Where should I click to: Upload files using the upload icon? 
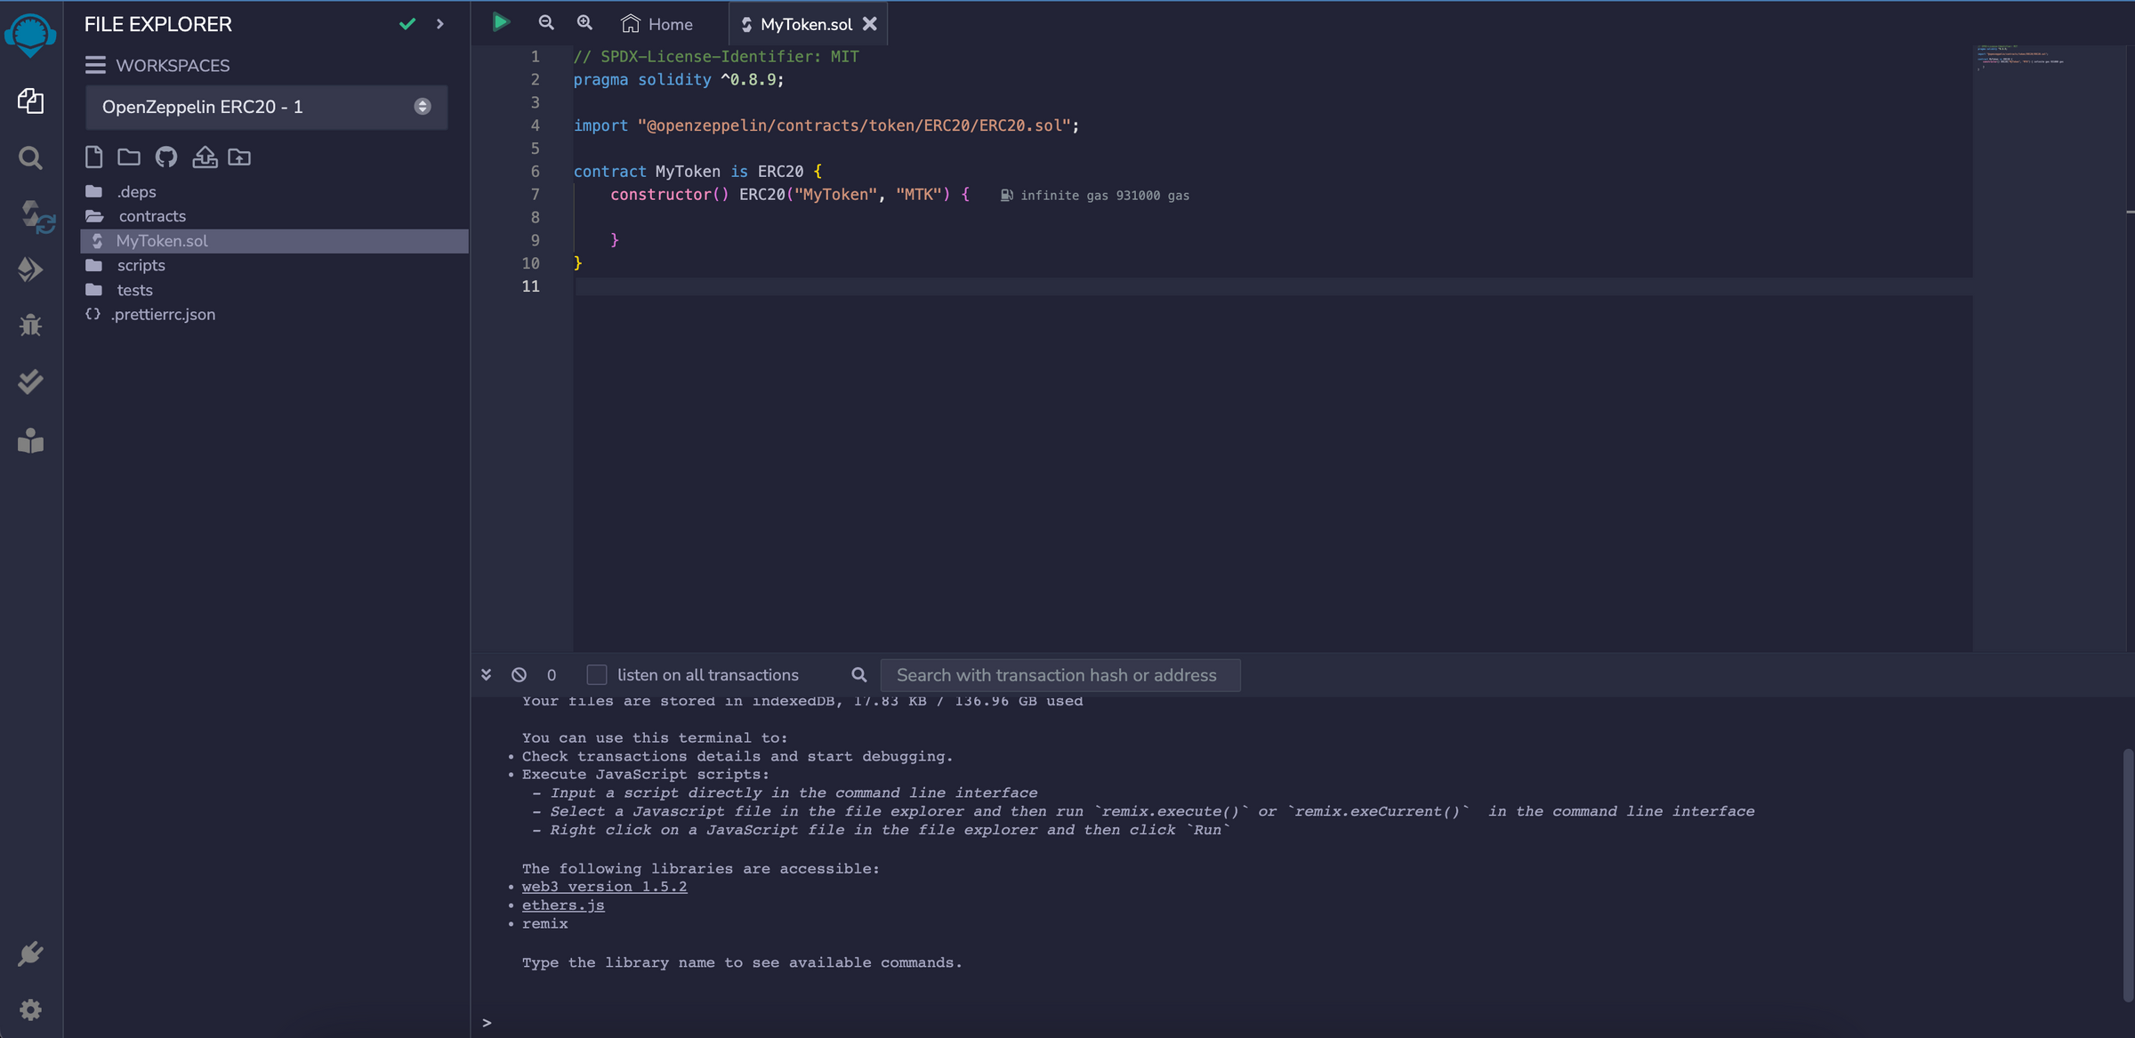pos(204,157)
